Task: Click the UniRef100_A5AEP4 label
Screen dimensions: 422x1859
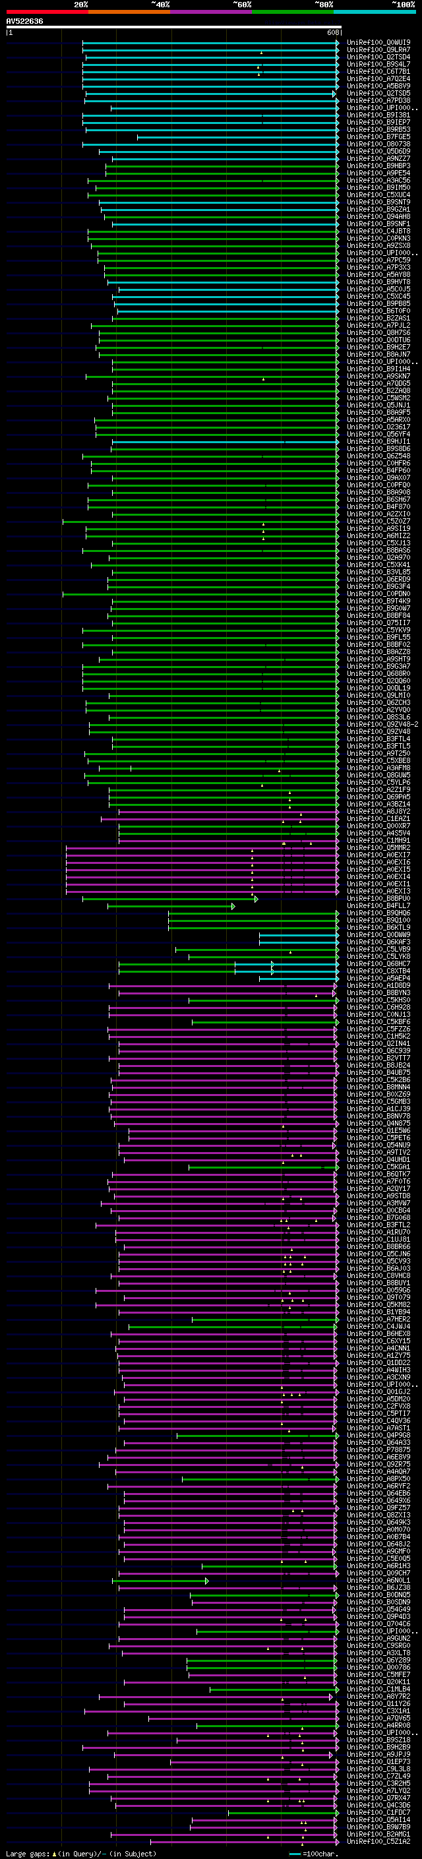Action: click(378, 978)
